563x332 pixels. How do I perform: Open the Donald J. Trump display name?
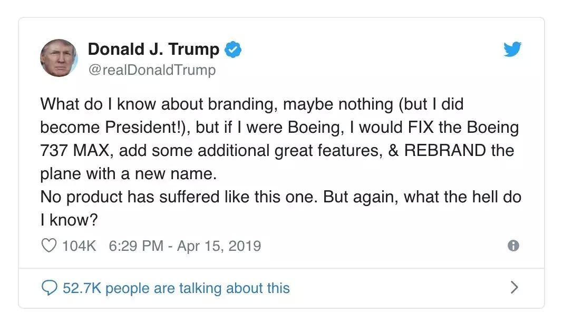(153, 50)
